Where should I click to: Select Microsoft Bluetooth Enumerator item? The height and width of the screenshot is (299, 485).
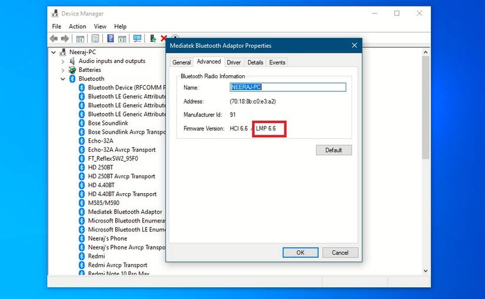tap(127, 221)
